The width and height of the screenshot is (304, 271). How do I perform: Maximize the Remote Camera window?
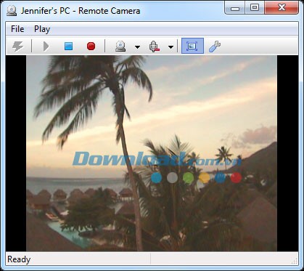[255, 7]
